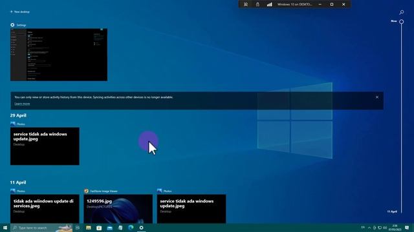Click the Settings gear taskbar icon
The height and width of the screenshot is (232, 414).
pyautogui.click(x=141, y=227)
